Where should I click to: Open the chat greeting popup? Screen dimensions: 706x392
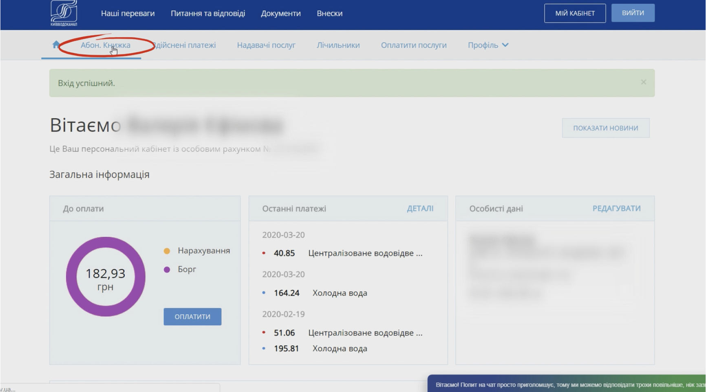[567, 384]
